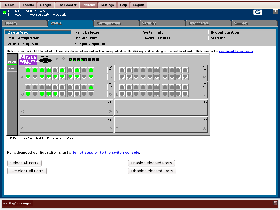Show System Info
The width and height of the screenshot is (280, 210).
point(174,32)
